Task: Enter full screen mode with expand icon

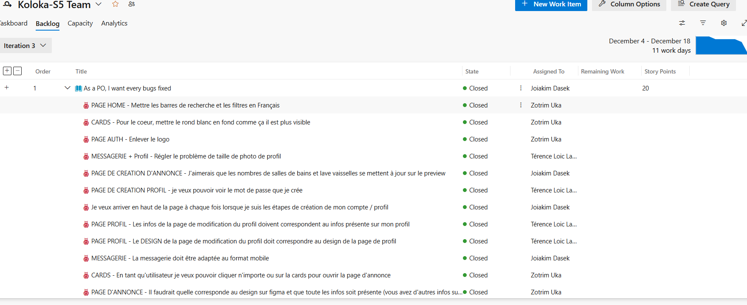Action: pos(744,23)
